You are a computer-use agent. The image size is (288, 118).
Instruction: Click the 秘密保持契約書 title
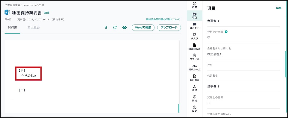click(x=27, y=13)
